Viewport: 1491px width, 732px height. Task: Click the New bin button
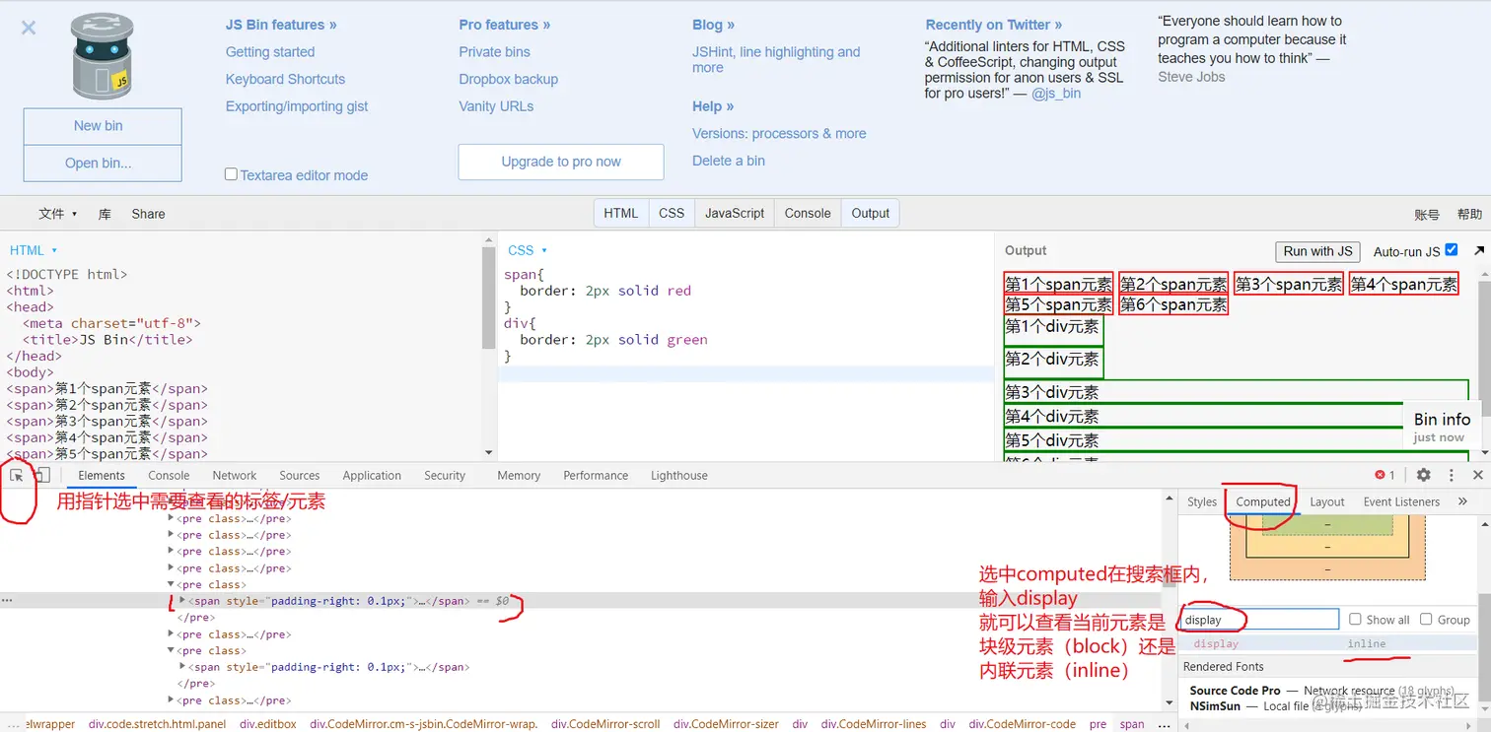coord(103,126)
